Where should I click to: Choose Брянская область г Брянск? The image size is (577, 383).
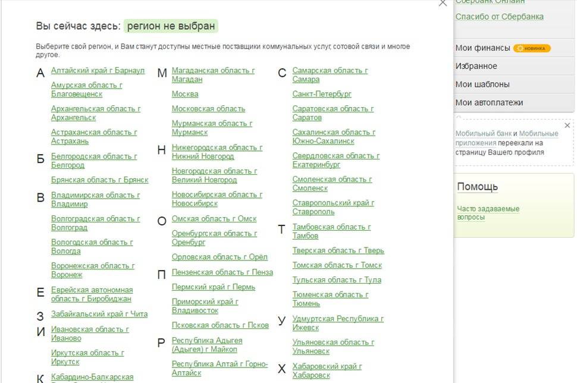tap(99, 180)
